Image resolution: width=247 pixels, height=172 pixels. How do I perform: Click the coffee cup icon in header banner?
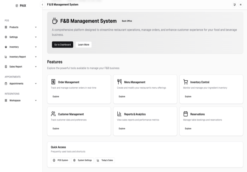pyautogui.click(x=55, y=21)
